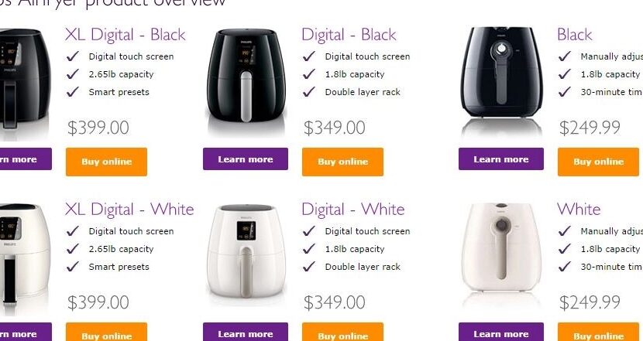The width and height of the screenshot is (643, 341).
Task: Open Learn more for manual Black airfryer
Action: [501, 159]
